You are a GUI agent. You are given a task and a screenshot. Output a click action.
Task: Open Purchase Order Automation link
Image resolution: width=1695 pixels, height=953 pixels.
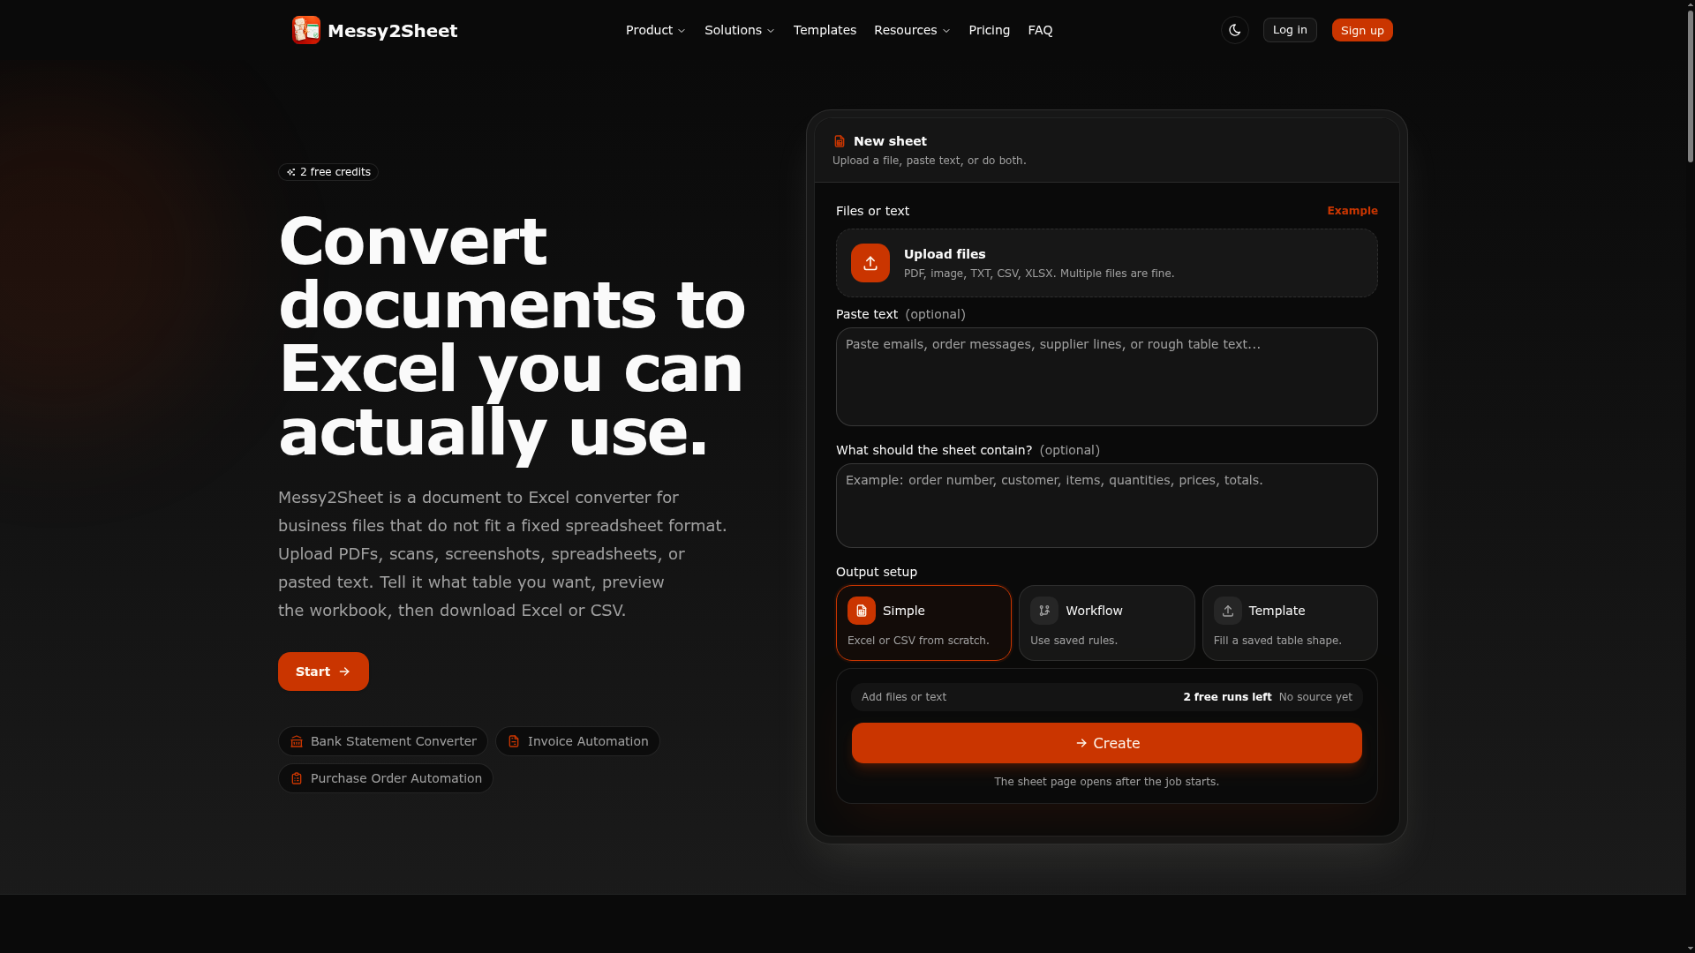(386, 778)
